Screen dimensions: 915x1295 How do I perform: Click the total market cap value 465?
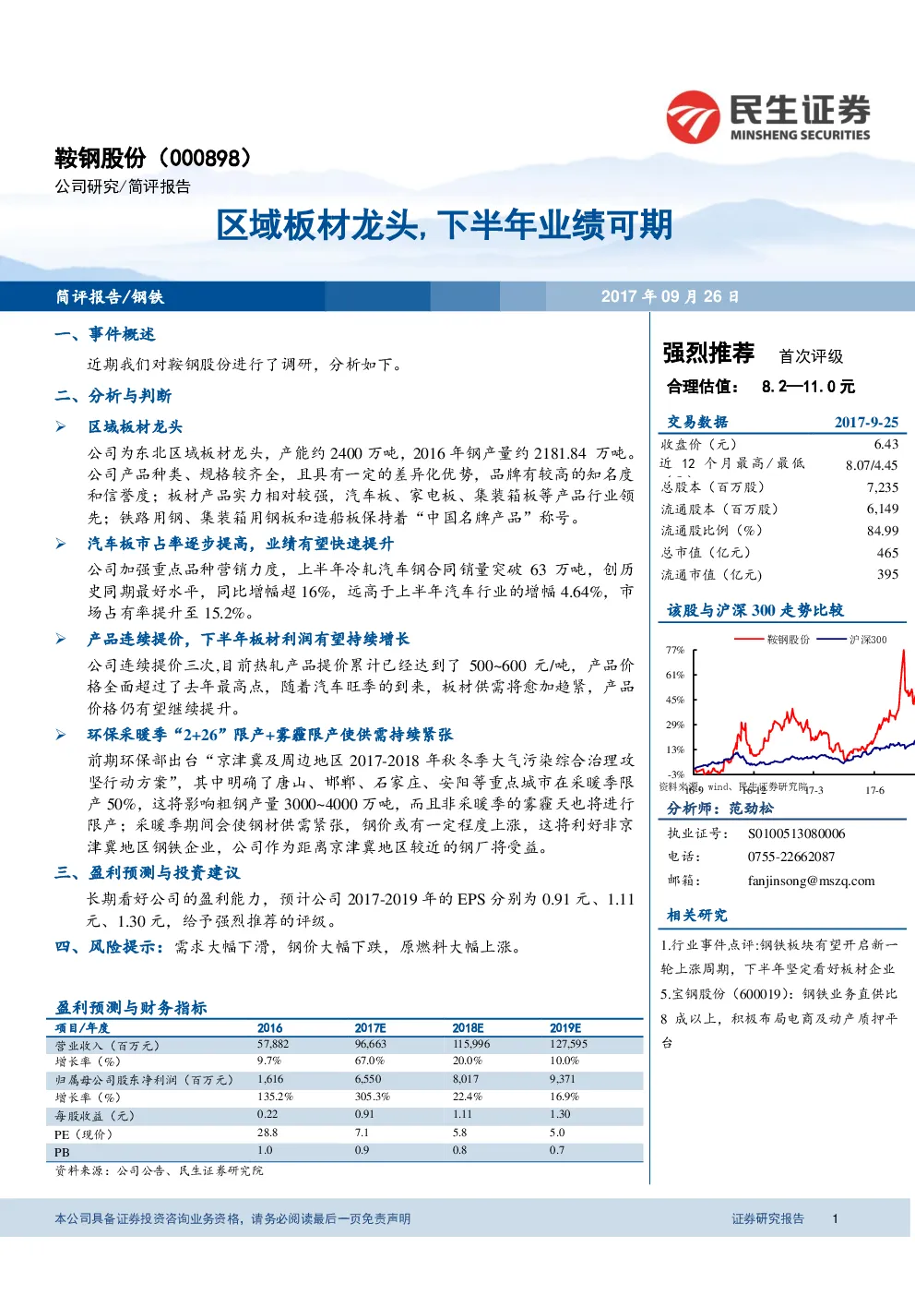pos(887,553)
